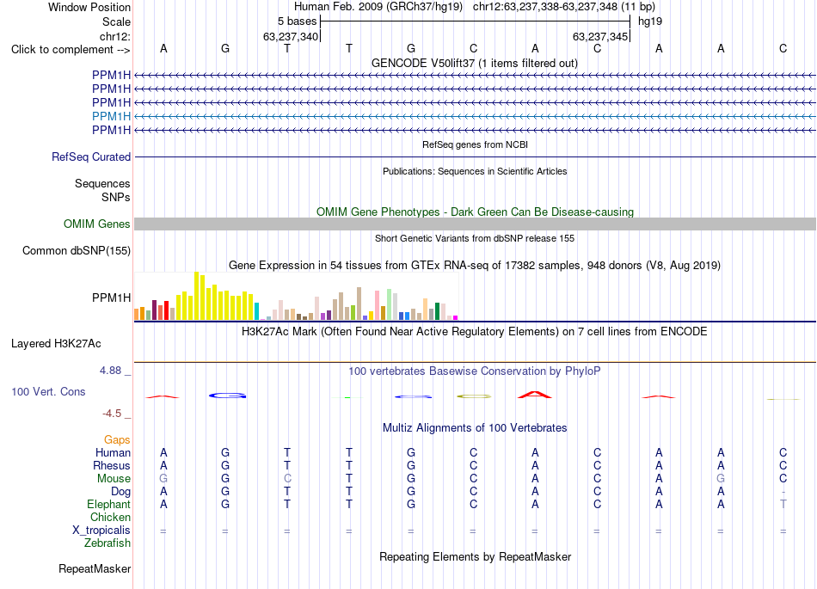Click the GTEx Gene Expression track title
Viewport: 817px width, 589px height.
(x=475, y=266)
